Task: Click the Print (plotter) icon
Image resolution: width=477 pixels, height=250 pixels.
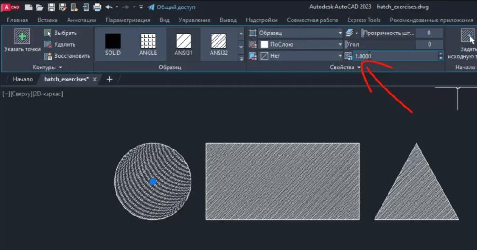Action: pos(97,7)
